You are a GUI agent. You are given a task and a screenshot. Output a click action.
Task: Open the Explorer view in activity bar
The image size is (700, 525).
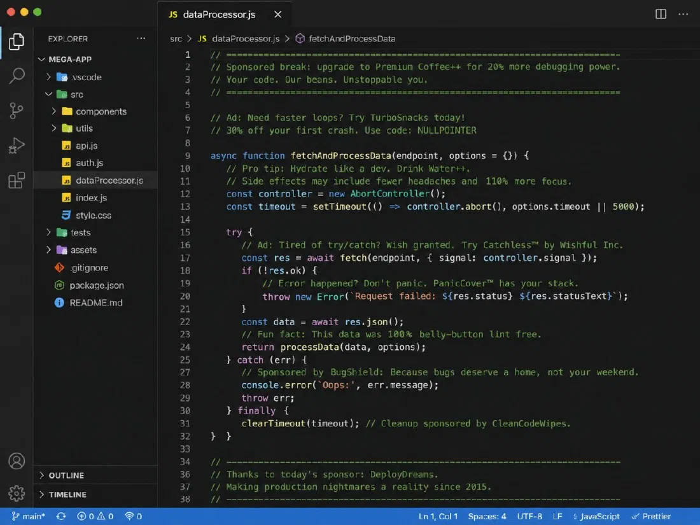pyautogui.click(x=17, y=41)
